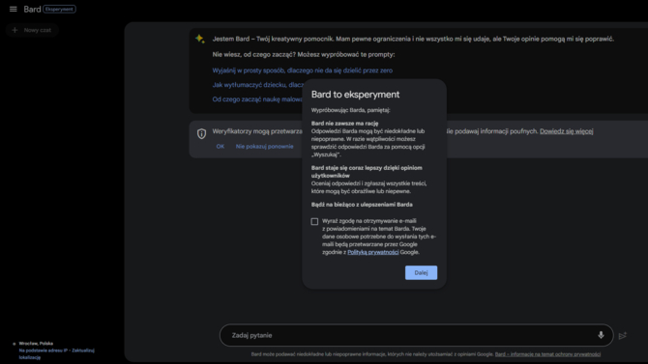
Task: Focus the 'Zadaj pytanie' input field
Action: [x=416, y=335]
